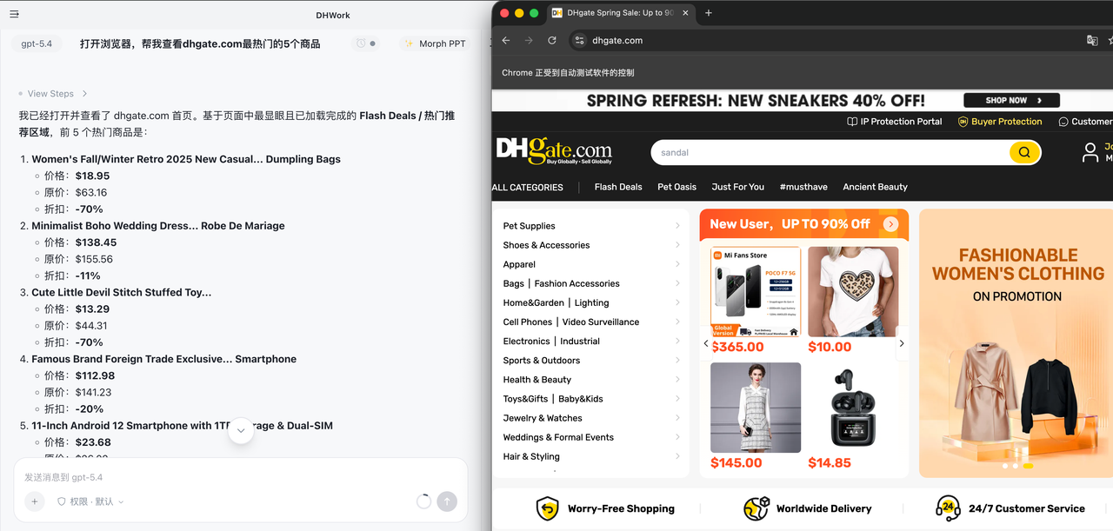
Task: Open Fashionable Women's Clothing promotion banner
Action: coord(1016,343)
